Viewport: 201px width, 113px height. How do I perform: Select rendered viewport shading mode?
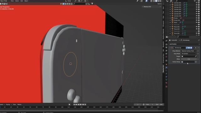[x=160, y=1]
